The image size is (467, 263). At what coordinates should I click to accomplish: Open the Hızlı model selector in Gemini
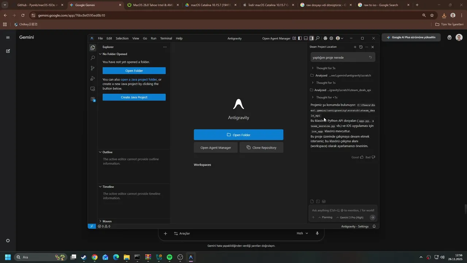(302, 233)
